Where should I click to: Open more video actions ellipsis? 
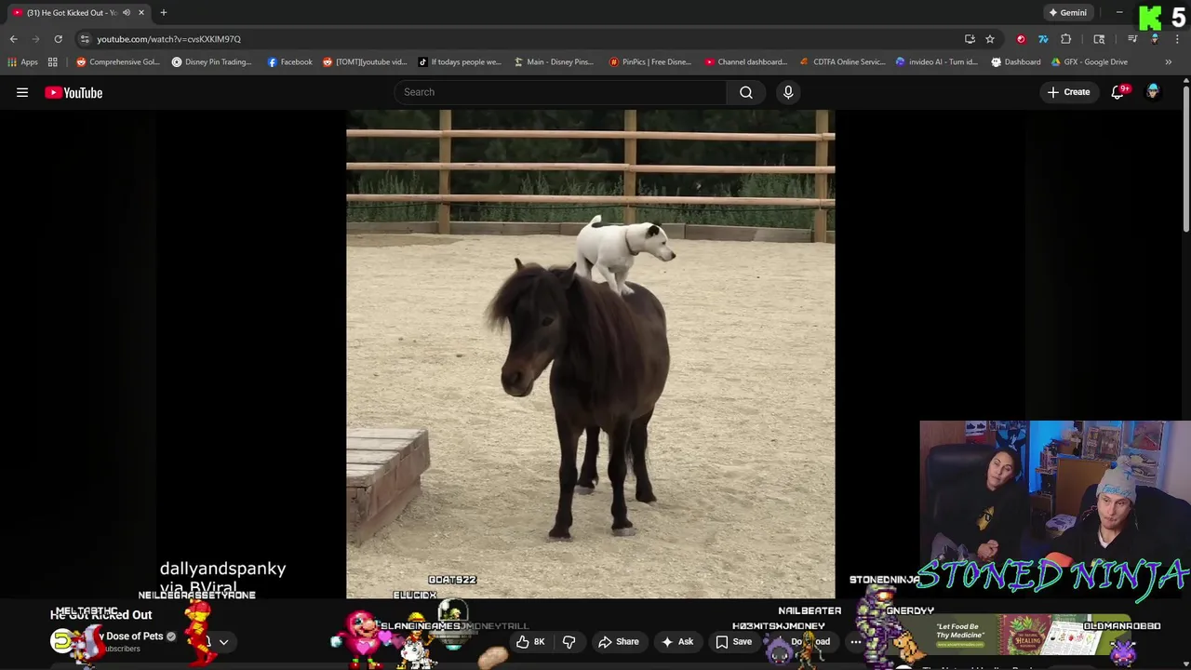855,641
